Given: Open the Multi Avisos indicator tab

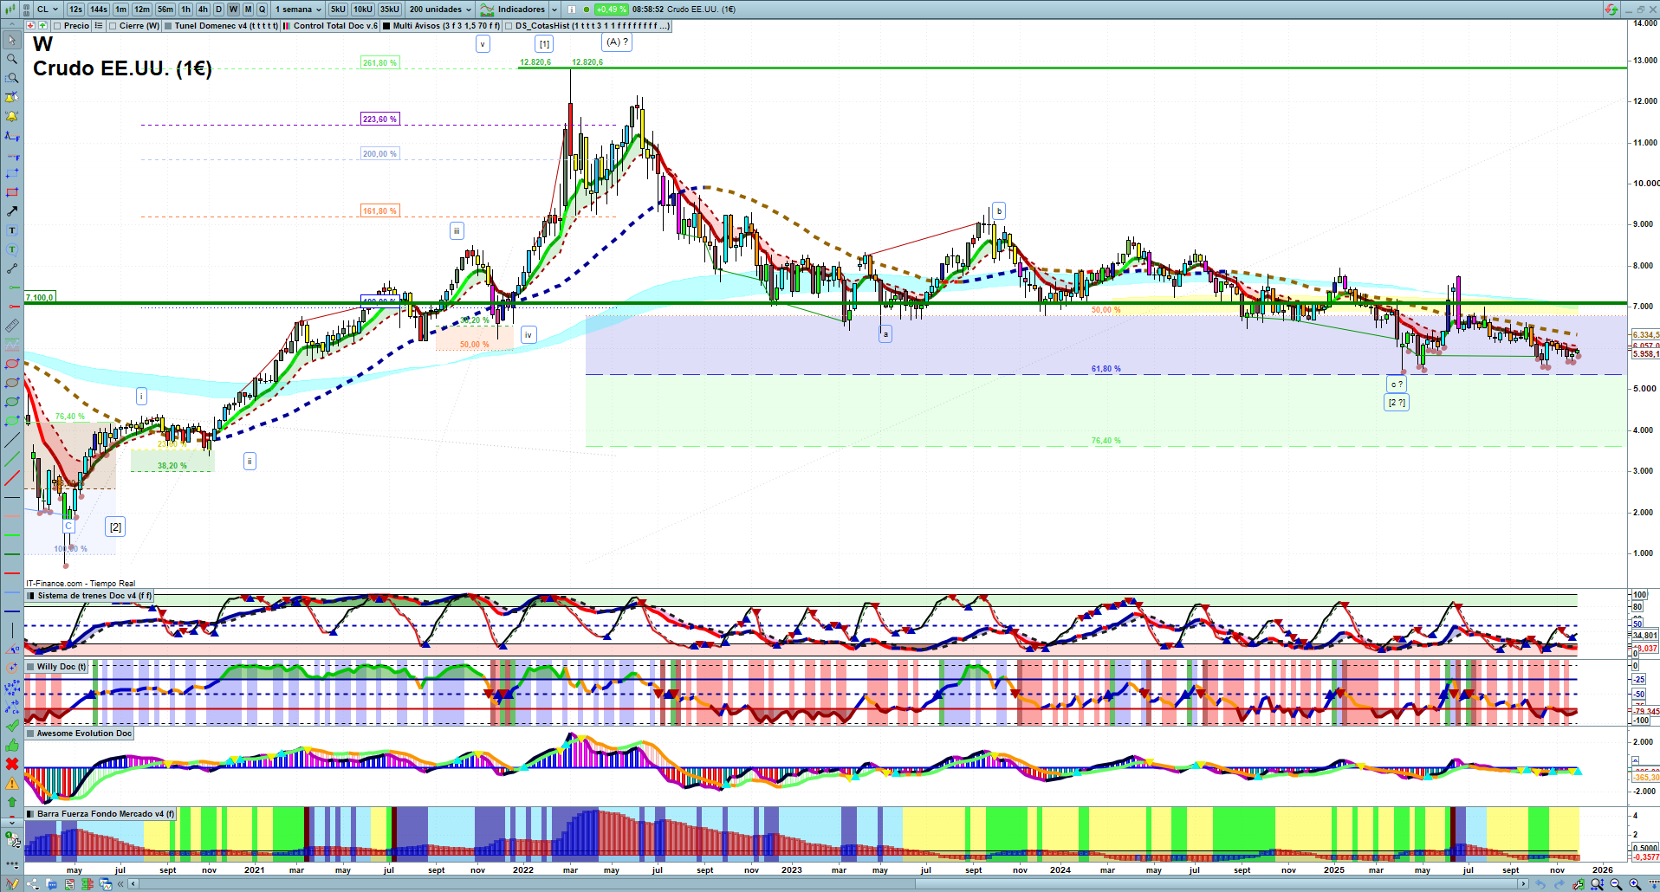Looking at the screenshot, I should pos(441,26).
